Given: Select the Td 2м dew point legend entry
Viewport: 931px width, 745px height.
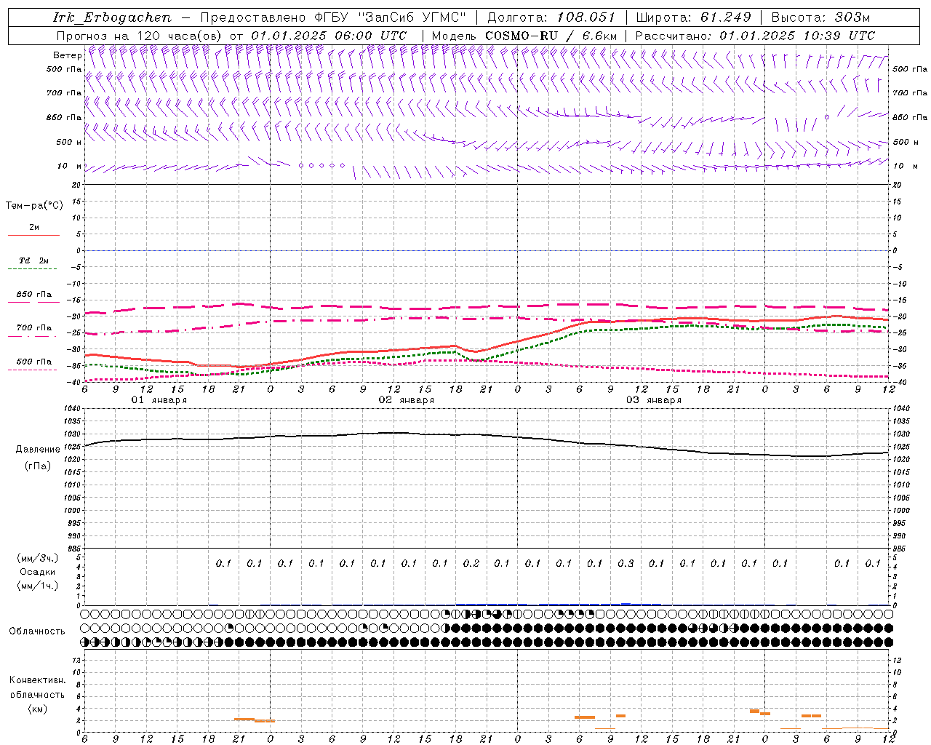Looking at the screenshot, I should pos(33,261).
